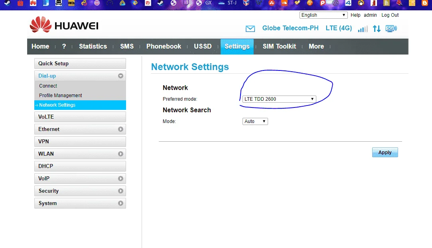Open the Network Search Mode Auto dropdown

click(x=255, y=121)
